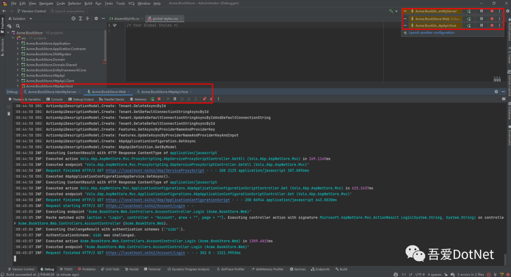
Task: Click Launch another configuration link
Action: (431, 33)
